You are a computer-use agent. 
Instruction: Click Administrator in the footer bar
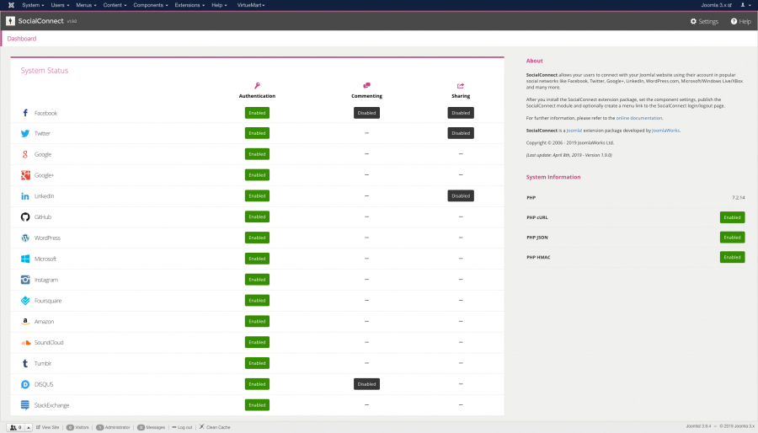(x=113, y=427)
